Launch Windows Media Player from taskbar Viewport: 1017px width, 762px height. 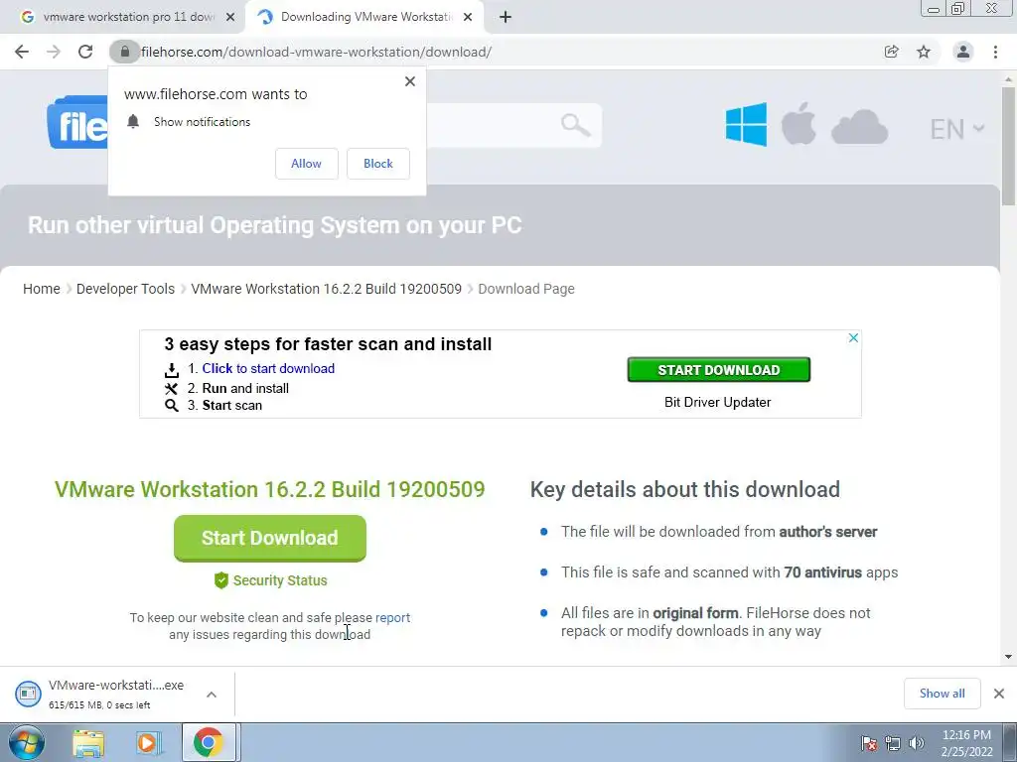[x=148, y=743]
